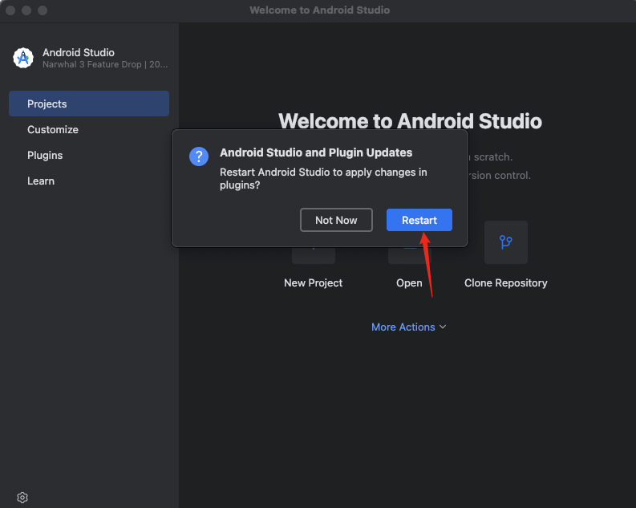Open the settings gear icon in the sidebar
The height and width of the screenshot is (508, 636).
click(22, 498)
